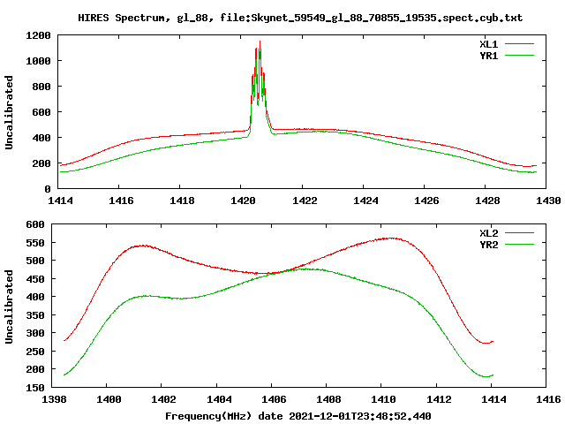This screenshot has width=565, height=424.
Task: Click the top plot's Uncalibrated axis label
Action: click(x=9, y=112)
